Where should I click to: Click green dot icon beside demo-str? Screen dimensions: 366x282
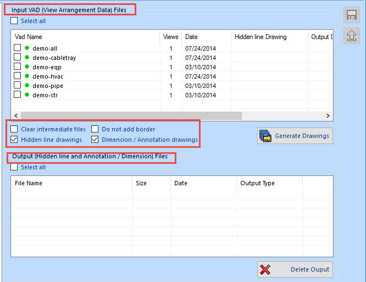point(26,95)
